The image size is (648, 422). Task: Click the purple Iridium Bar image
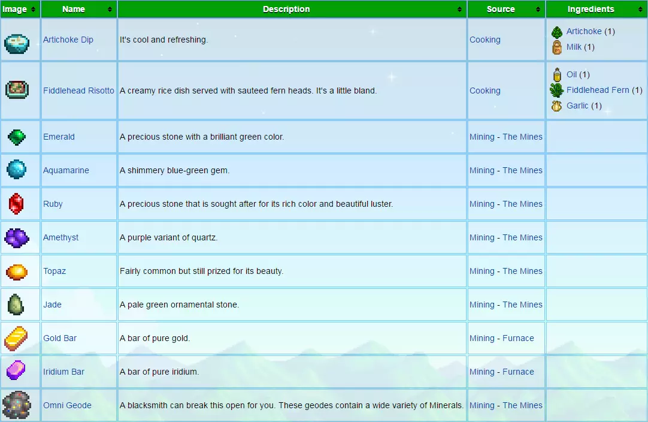click(x=16, y=370)
